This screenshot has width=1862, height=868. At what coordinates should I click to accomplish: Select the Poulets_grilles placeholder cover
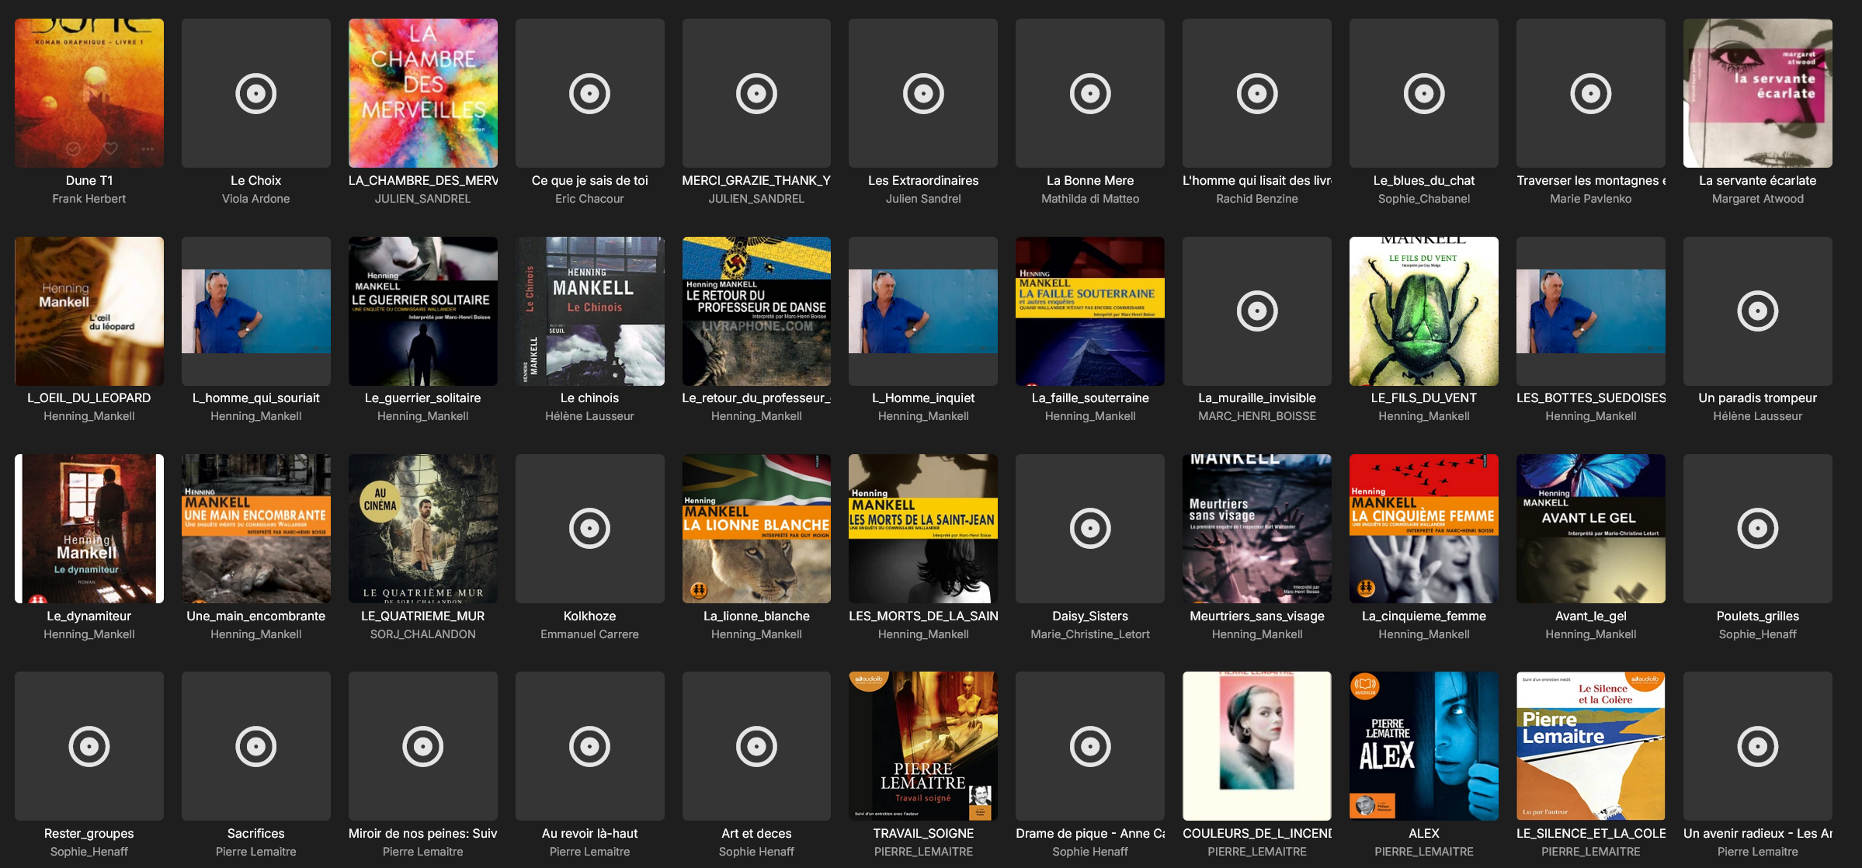click(x=1757, y=529)
